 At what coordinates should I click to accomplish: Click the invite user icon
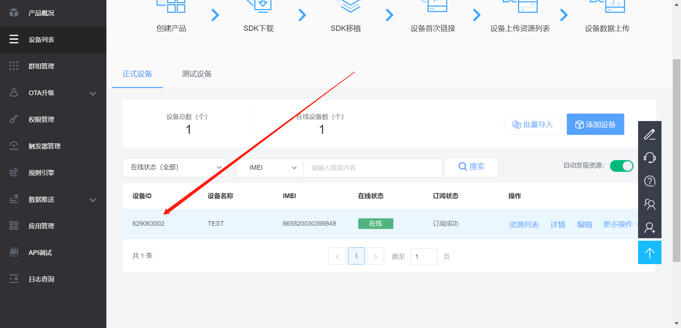650,228
